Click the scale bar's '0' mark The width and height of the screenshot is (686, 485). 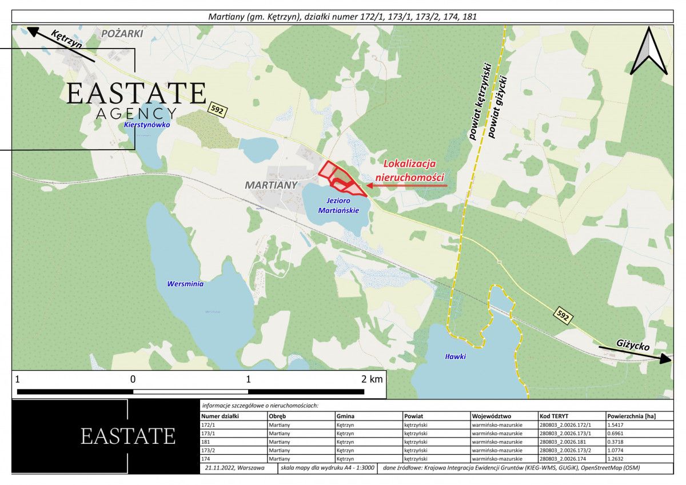click(x=133, y=379)
